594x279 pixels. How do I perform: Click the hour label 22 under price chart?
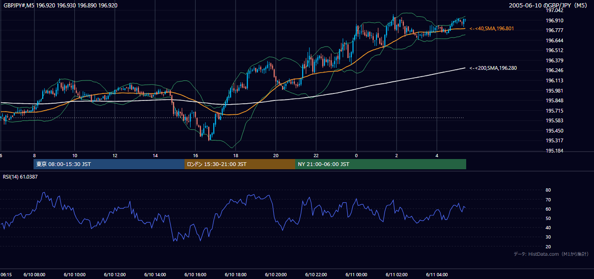point(316,155)
